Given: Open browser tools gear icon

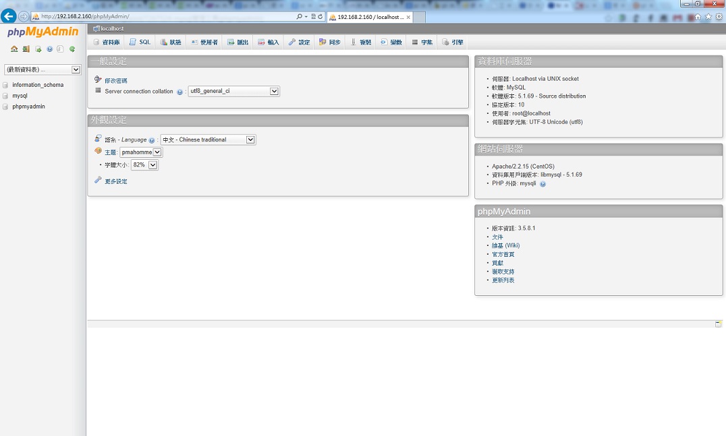Looking at the screenshot, I should 719,17.
